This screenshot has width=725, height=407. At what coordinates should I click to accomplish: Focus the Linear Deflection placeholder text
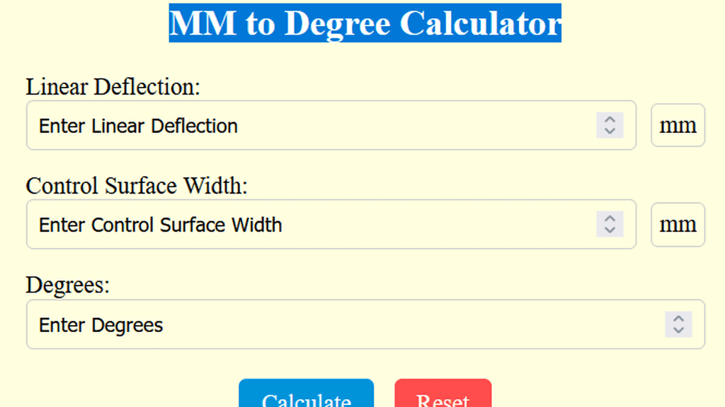click(137, 125)
